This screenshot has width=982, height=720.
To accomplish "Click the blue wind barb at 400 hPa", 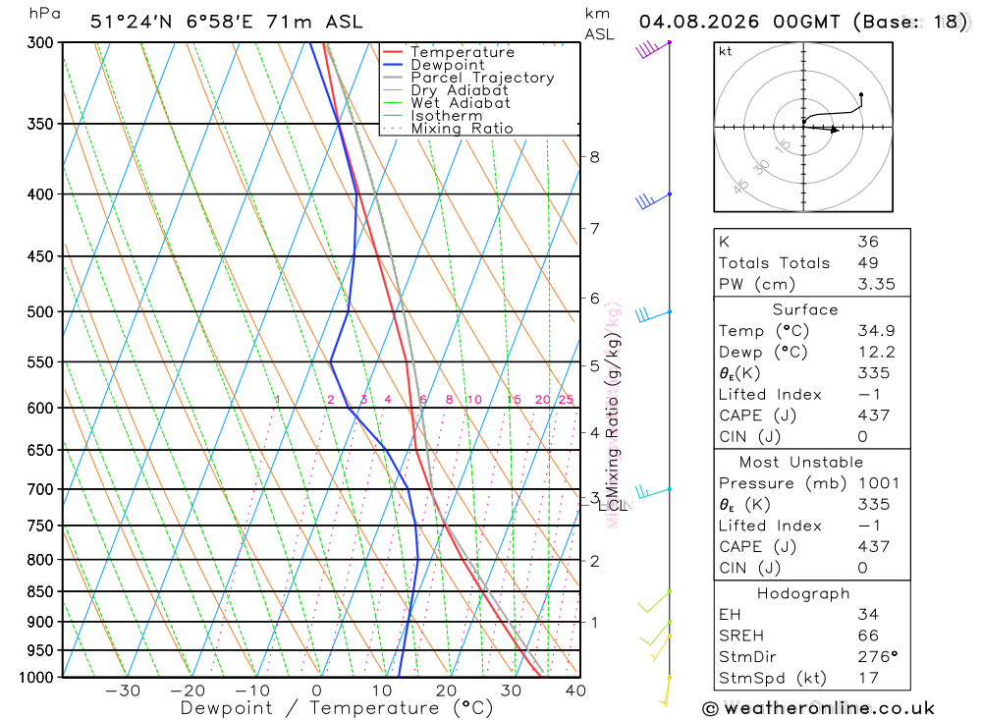I will pos(653,201).
